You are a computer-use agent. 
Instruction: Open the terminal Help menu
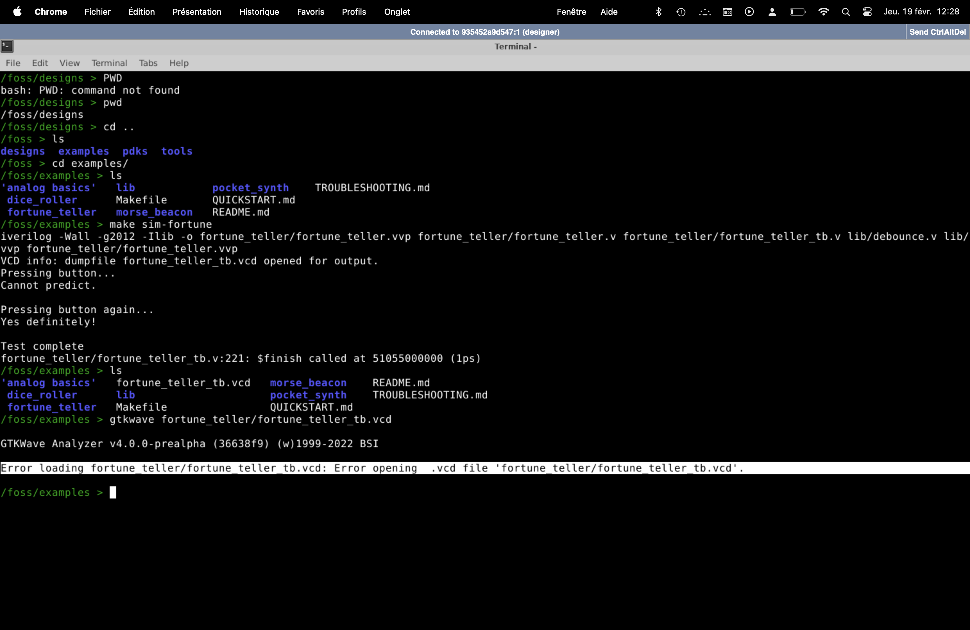click(x=179, y=63)
